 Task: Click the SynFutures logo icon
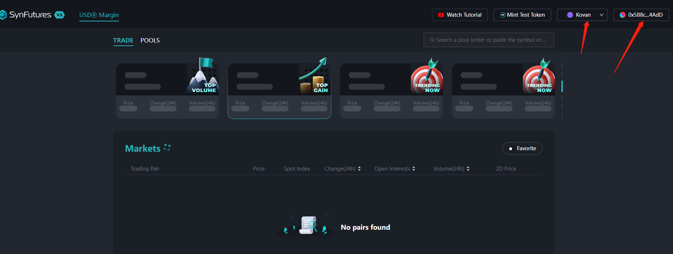click(x=3, y=15)
